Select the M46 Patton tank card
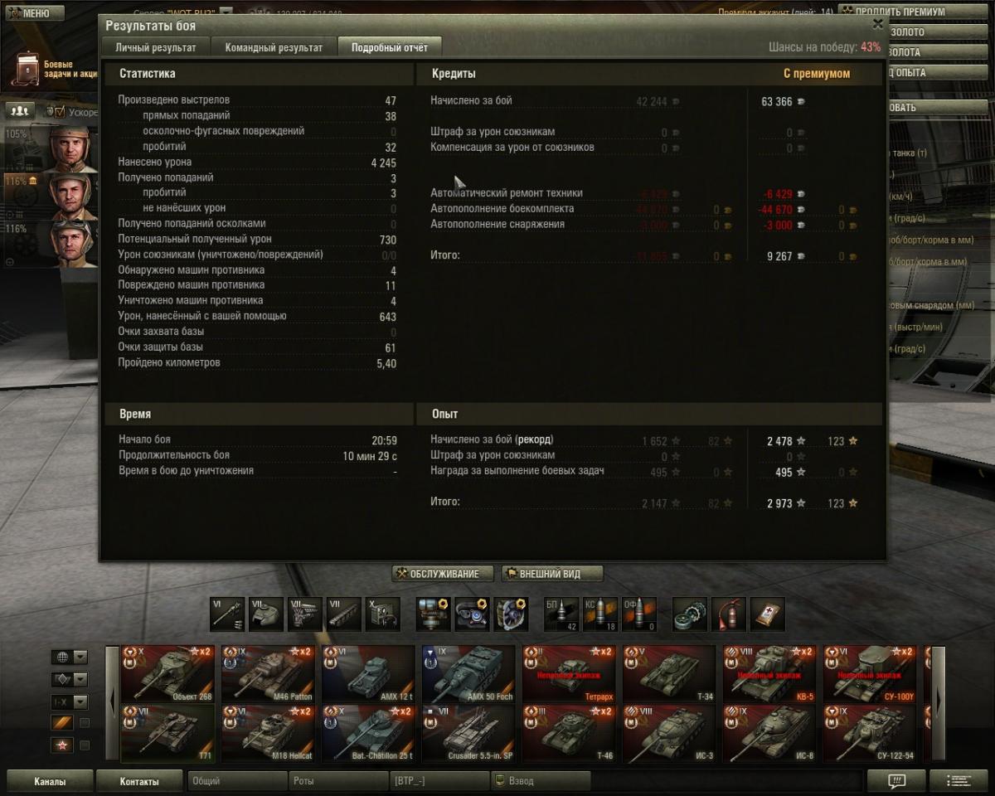The image size is (995, 796). [x=269, y=674]
